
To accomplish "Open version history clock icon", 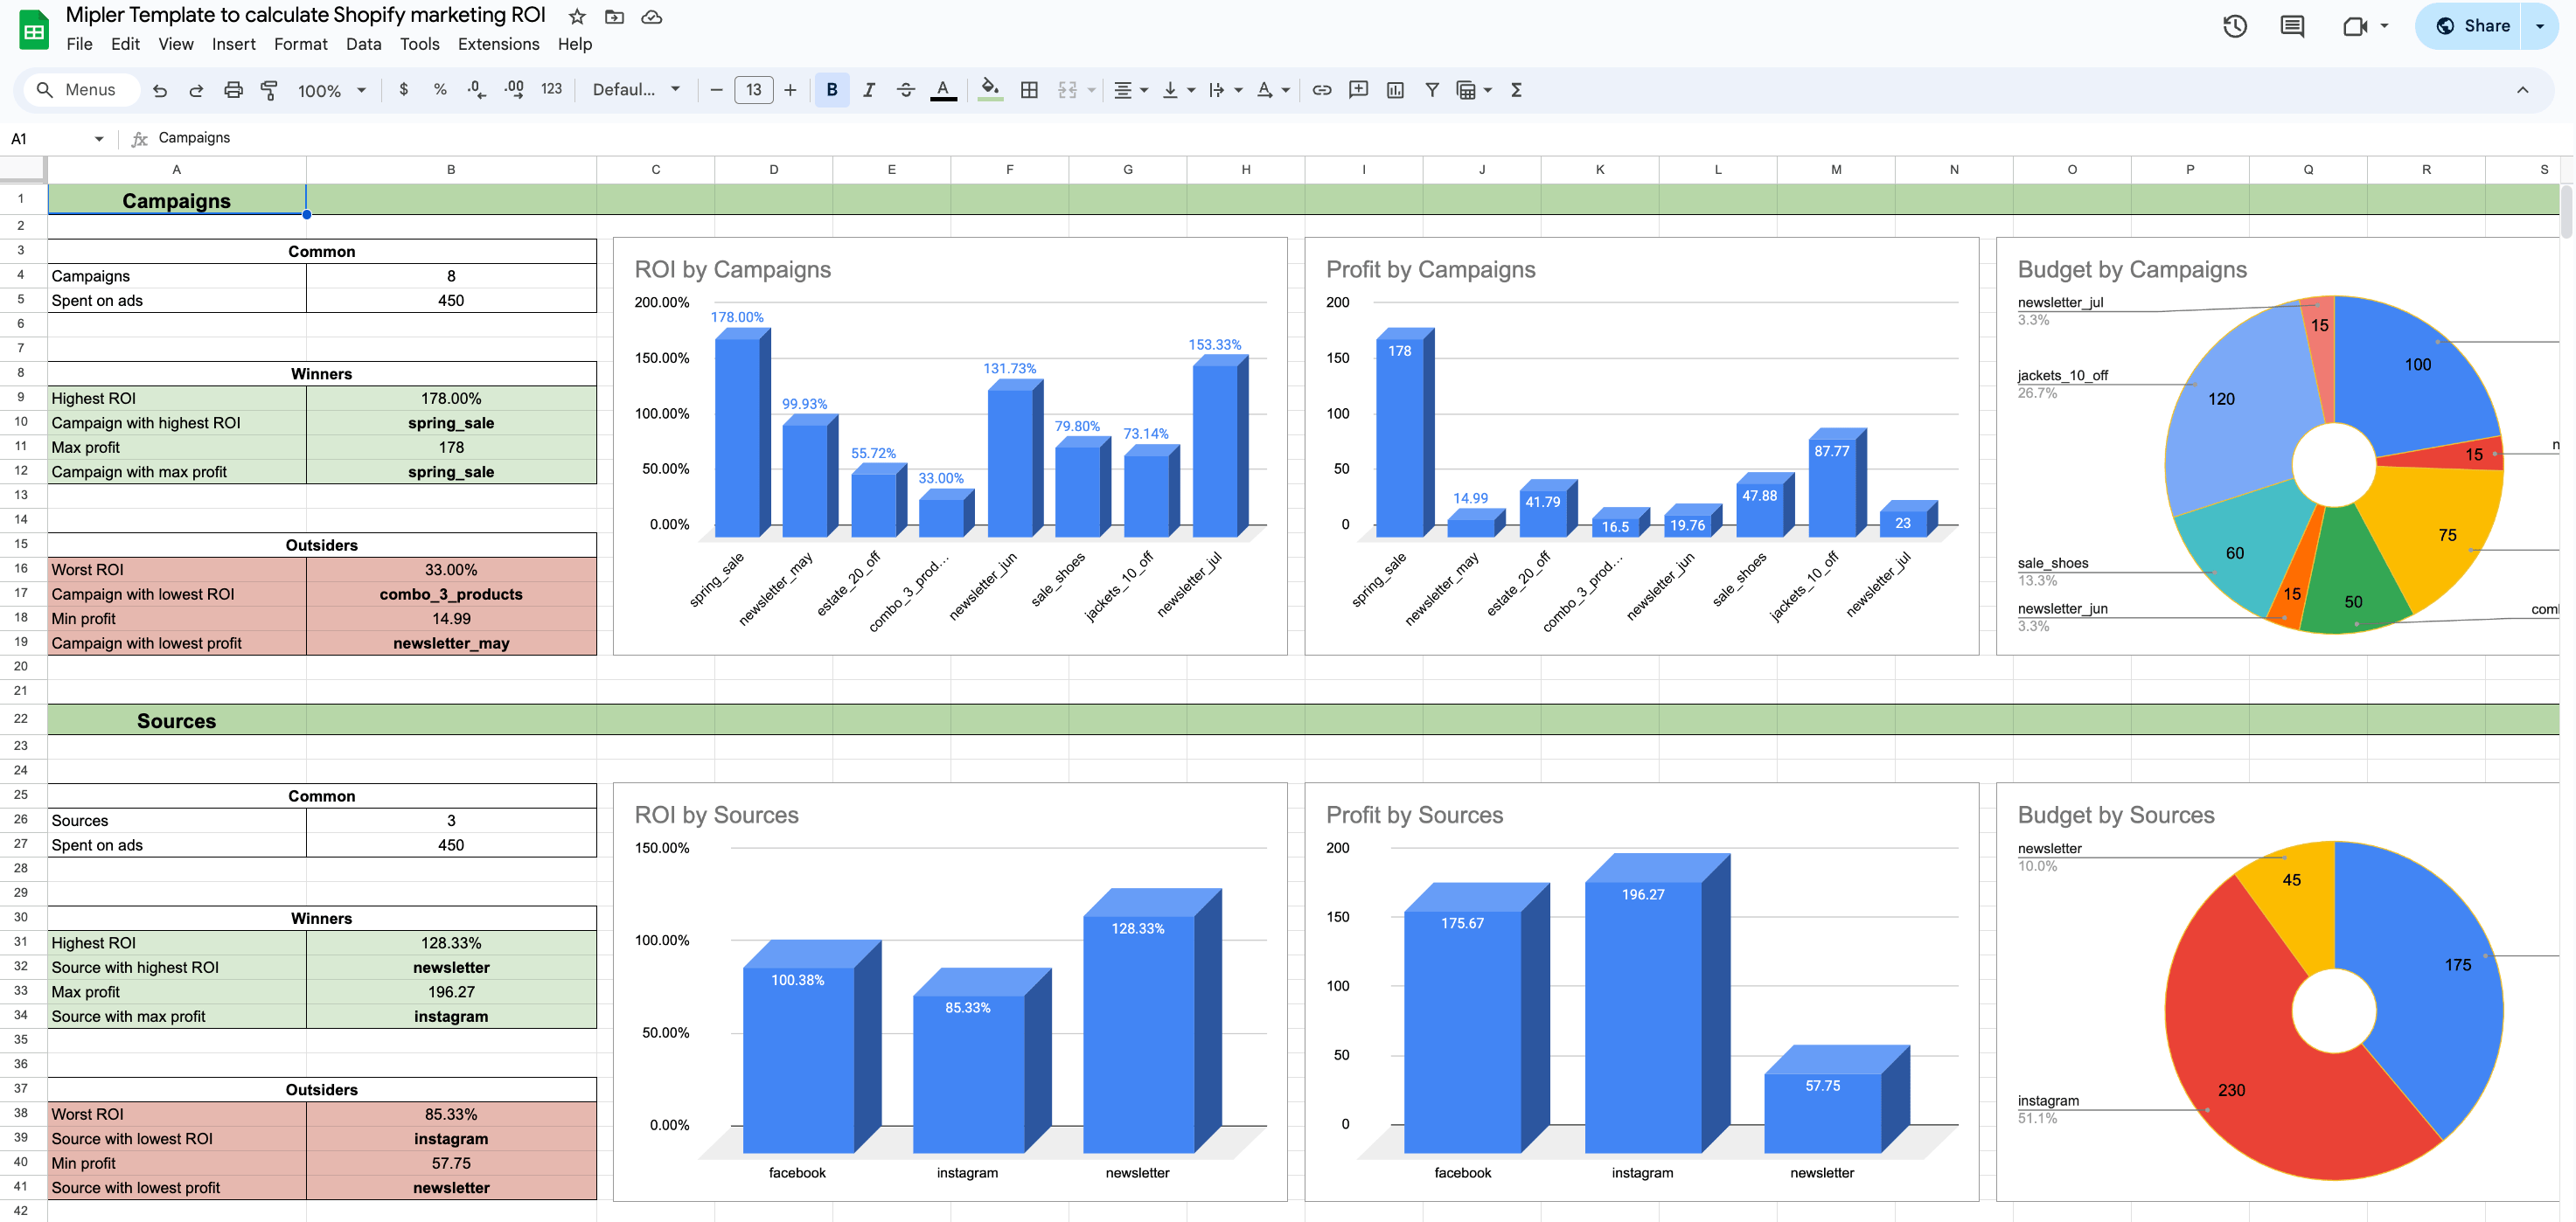I will point(2234,26).
